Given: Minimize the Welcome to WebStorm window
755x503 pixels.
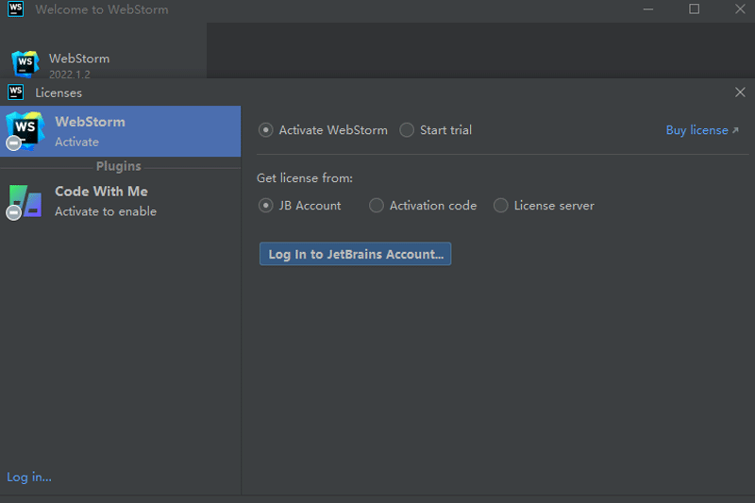Looking at the screenshot, I should click(x=650, y=9).
